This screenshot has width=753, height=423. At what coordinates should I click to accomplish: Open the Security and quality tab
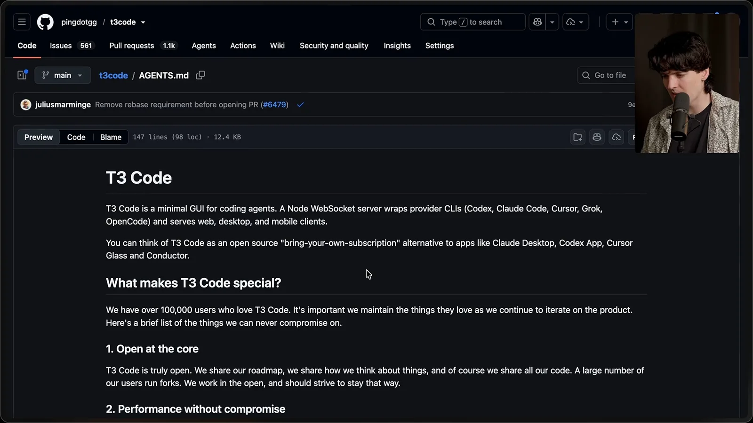point(334,46)
